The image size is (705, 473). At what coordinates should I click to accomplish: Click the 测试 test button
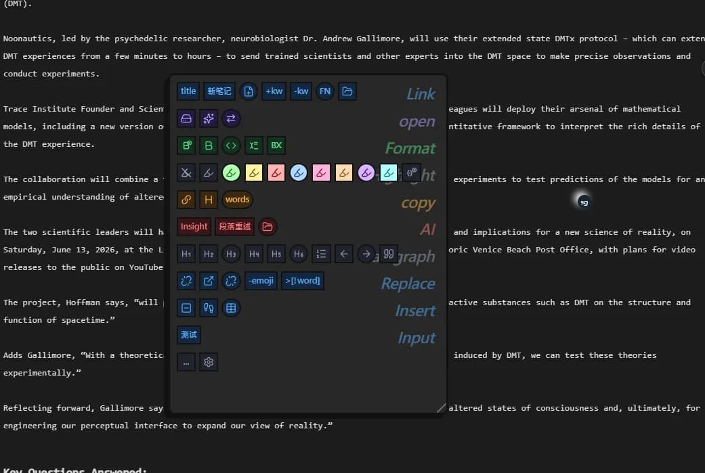coord(189,335)
